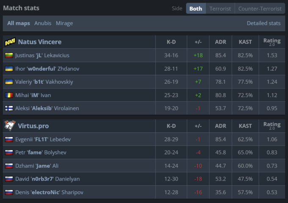Click the Lithuanian flag beside jL
Screen dimensions: 288x203
(x=8, y=55)
